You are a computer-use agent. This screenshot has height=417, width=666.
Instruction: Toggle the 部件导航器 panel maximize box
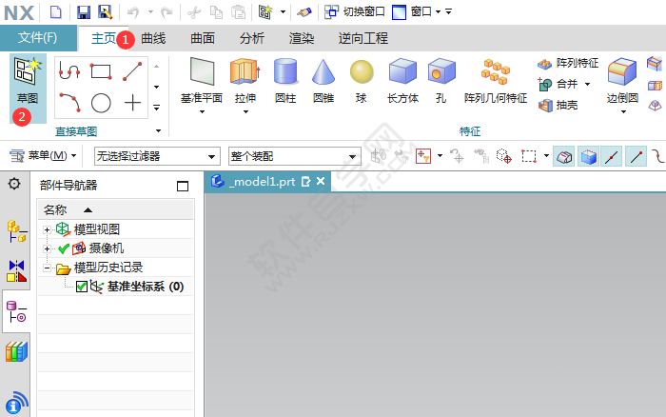183,187
